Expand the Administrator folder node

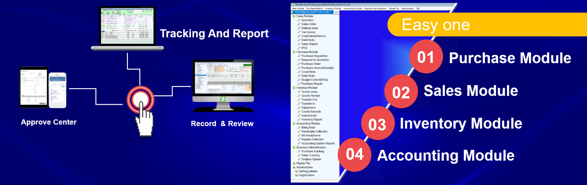point(294,167)
